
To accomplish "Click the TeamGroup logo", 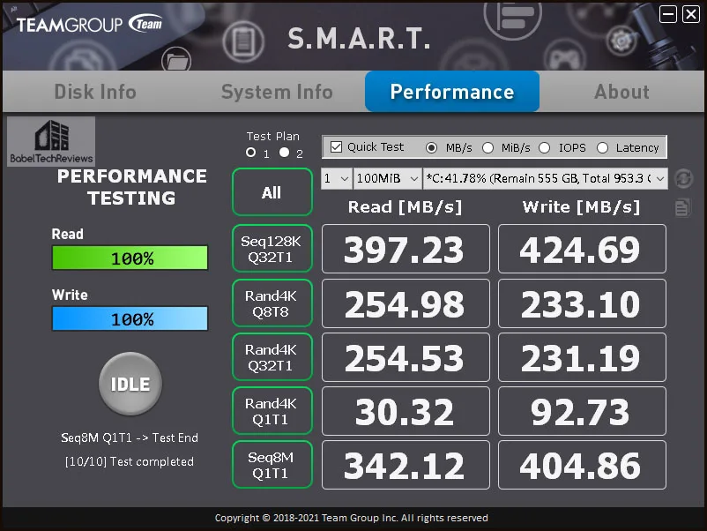I will click(89, 24).
